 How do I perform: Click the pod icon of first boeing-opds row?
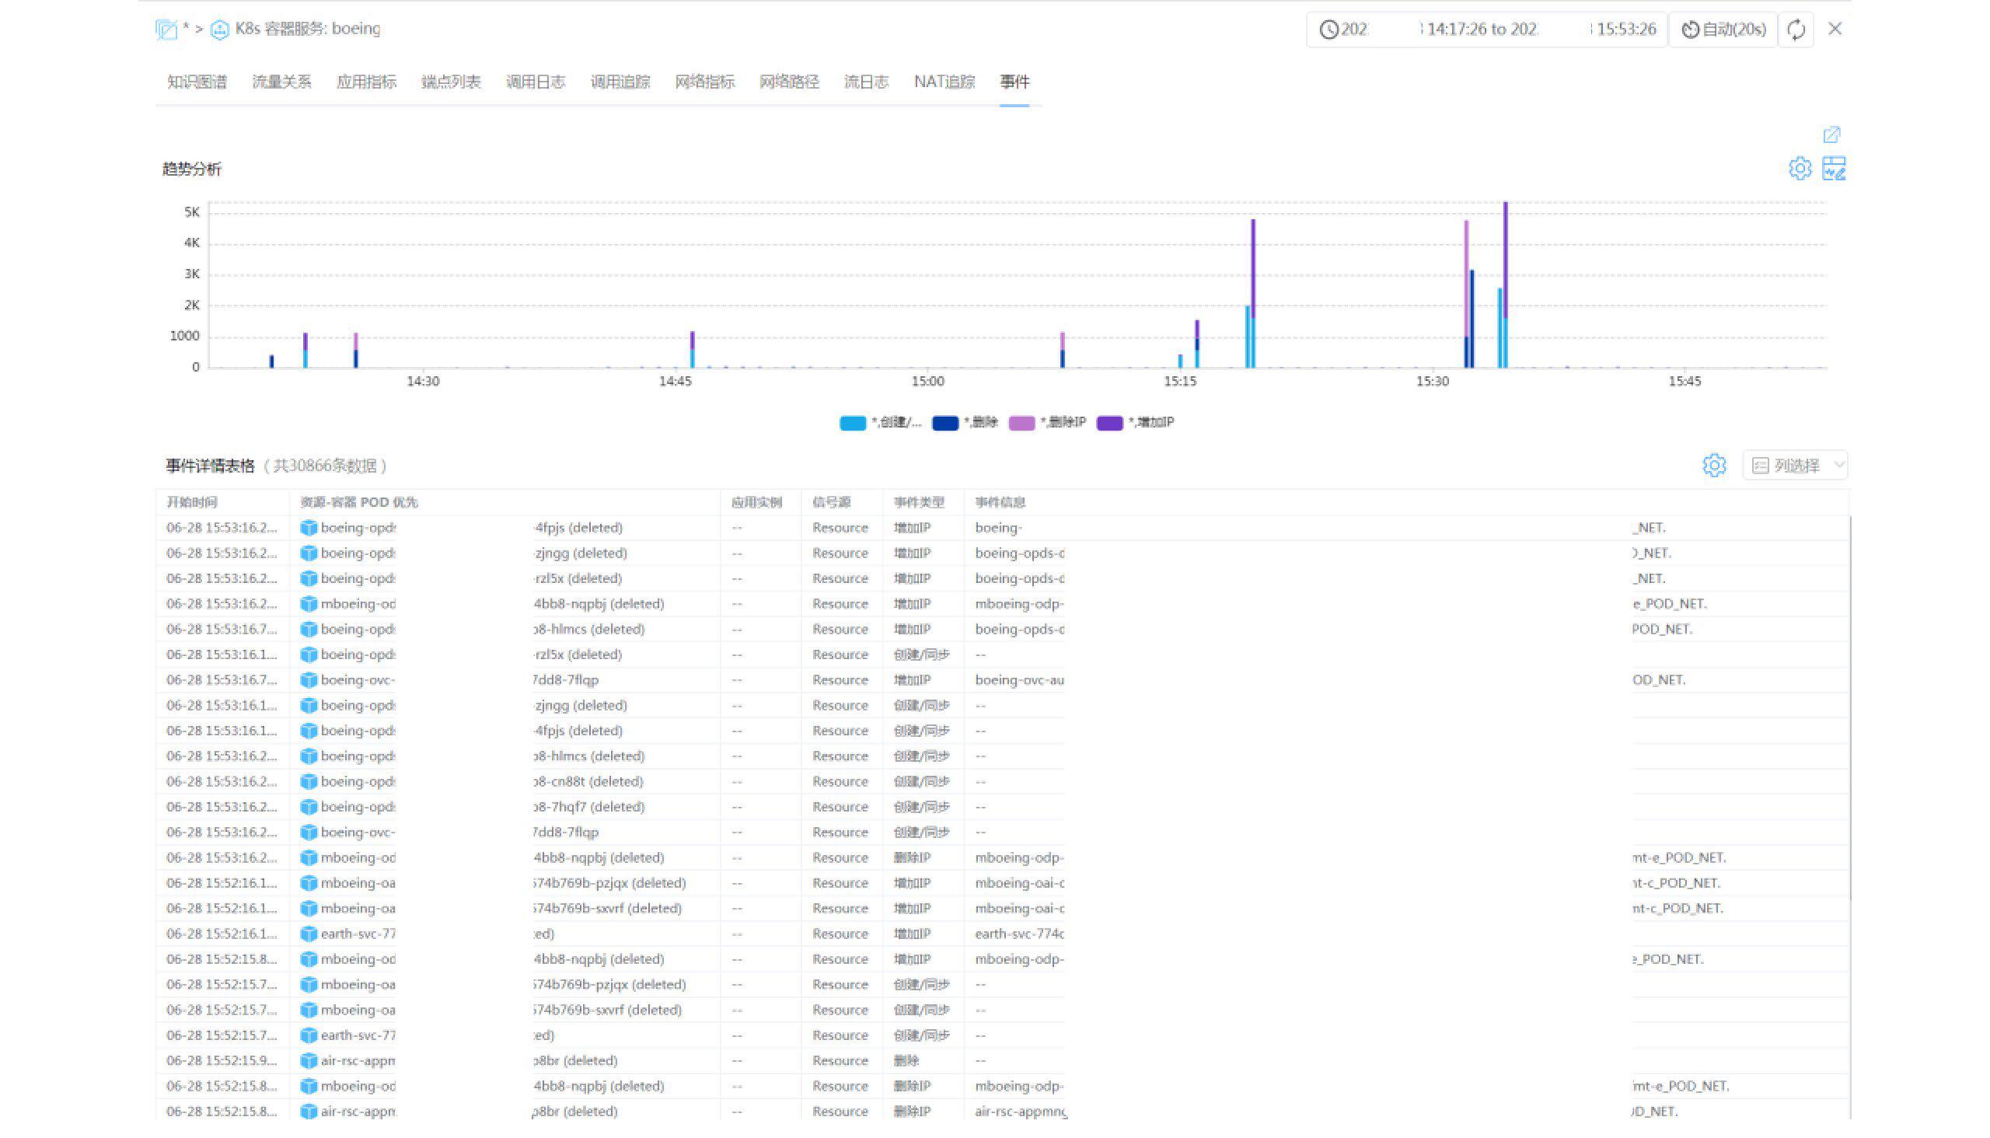click(309, 529)
